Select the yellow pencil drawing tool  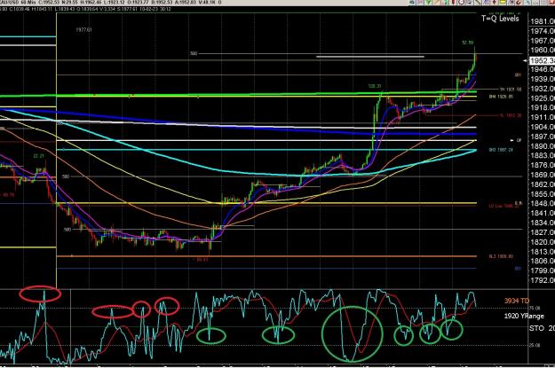click(x=437, y=2)
